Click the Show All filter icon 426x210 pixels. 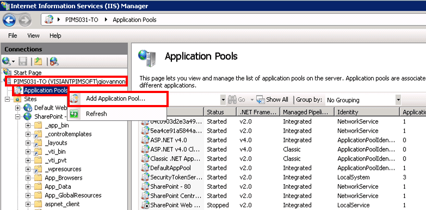(x=261, y=100)
